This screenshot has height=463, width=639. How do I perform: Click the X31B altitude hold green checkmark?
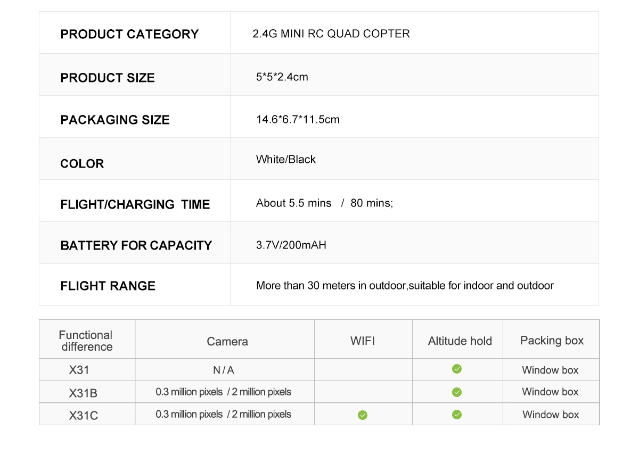coord(457,392)
